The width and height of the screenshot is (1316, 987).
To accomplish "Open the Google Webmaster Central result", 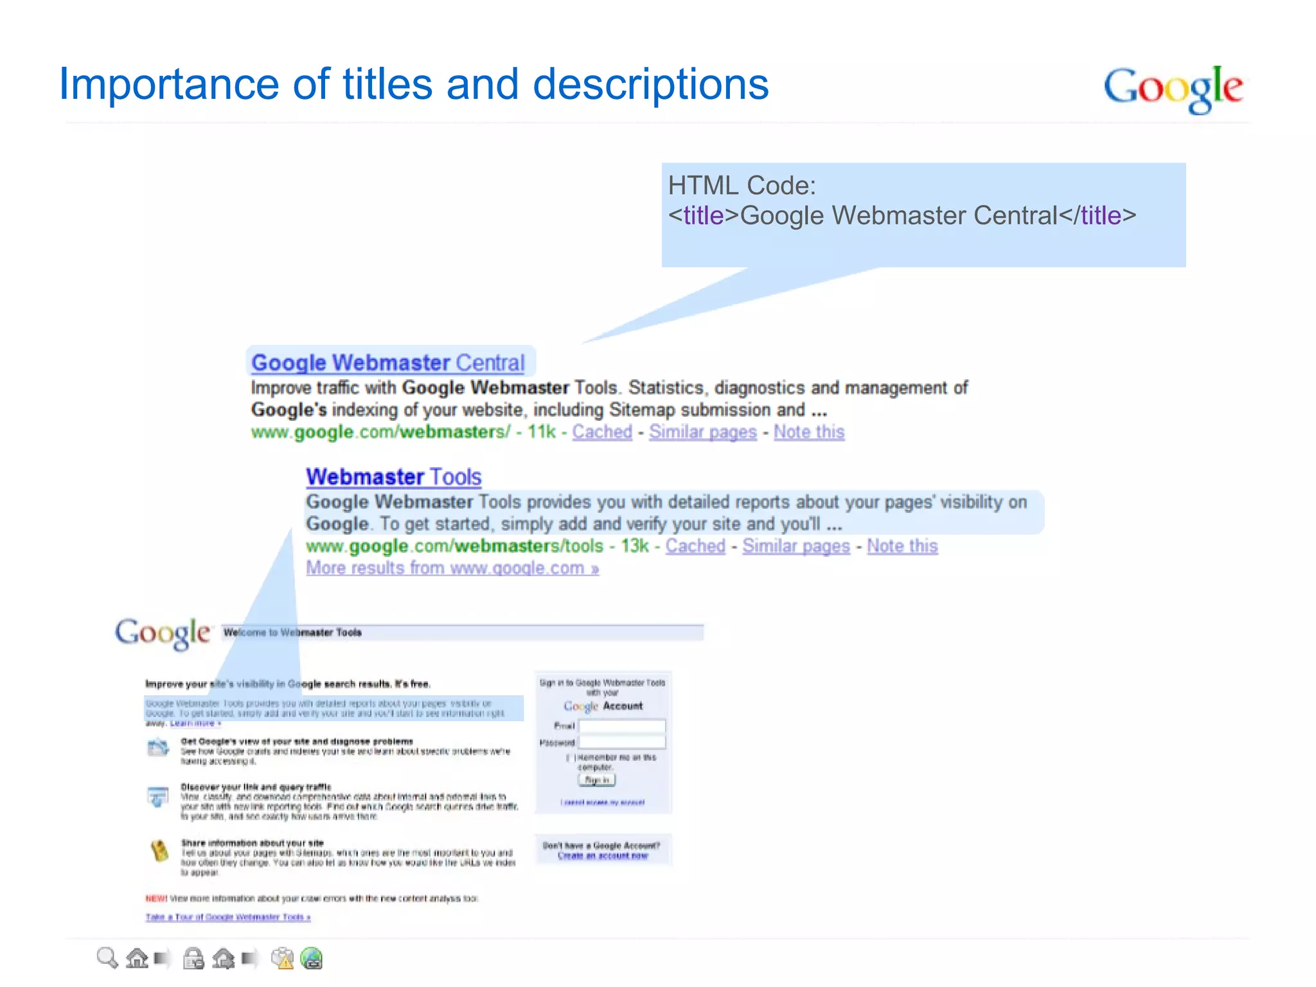I will 387,362.
